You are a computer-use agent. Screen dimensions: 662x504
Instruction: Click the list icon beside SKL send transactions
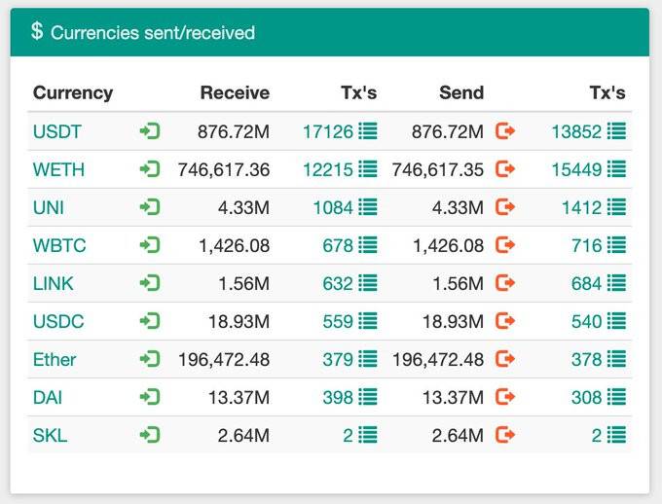click(x=616, y=435)
